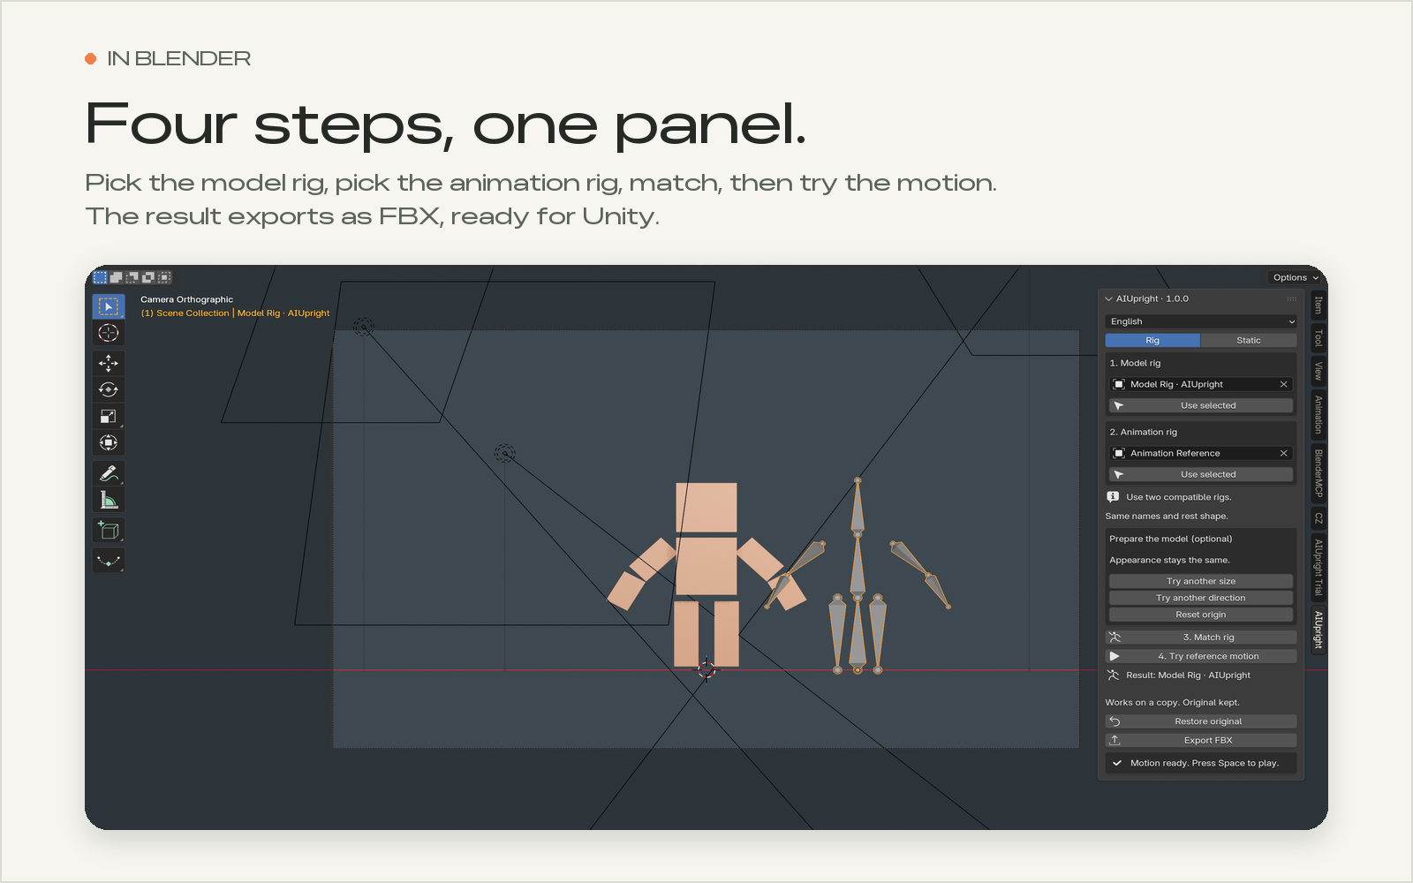Screen dimensions: 1413x883
Task: Choose the Rotate tool
Action: point(109,389)
